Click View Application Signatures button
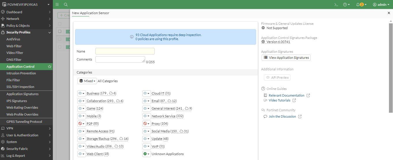Image resolution: width=393 pixels, height=160 pixels. coord(286,58)
